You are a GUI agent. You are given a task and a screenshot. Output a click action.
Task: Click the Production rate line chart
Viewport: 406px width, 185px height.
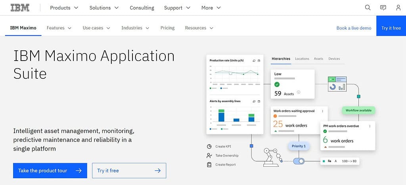[235, 75]
